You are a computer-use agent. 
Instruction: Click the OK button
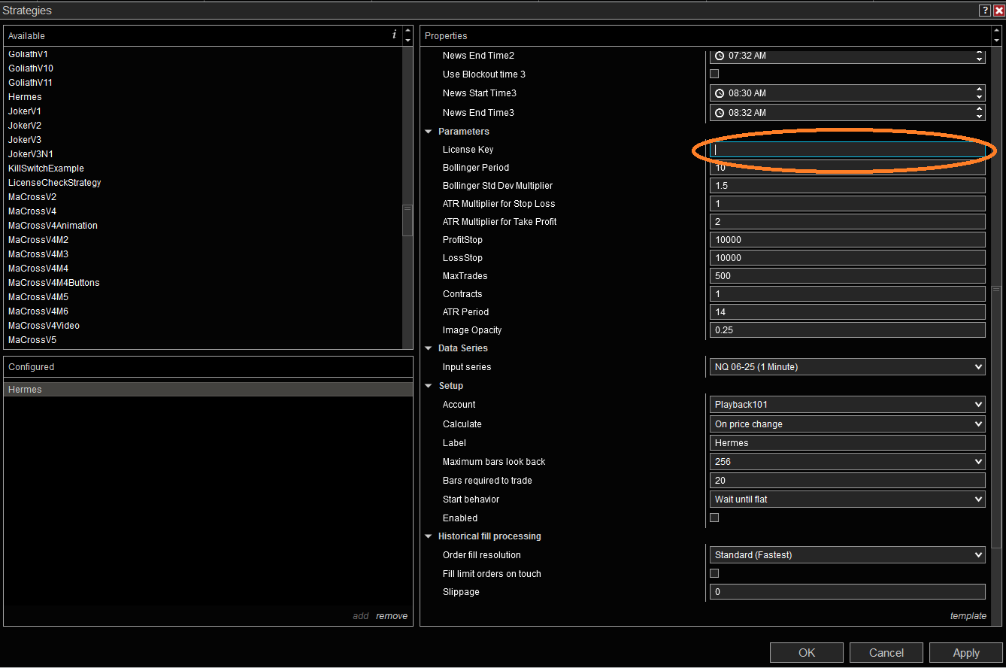click(807, 652)
